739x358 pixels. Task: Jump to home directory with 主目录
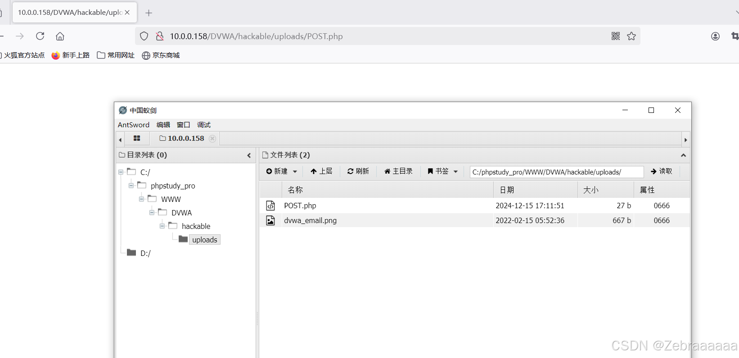pos(398,171)
